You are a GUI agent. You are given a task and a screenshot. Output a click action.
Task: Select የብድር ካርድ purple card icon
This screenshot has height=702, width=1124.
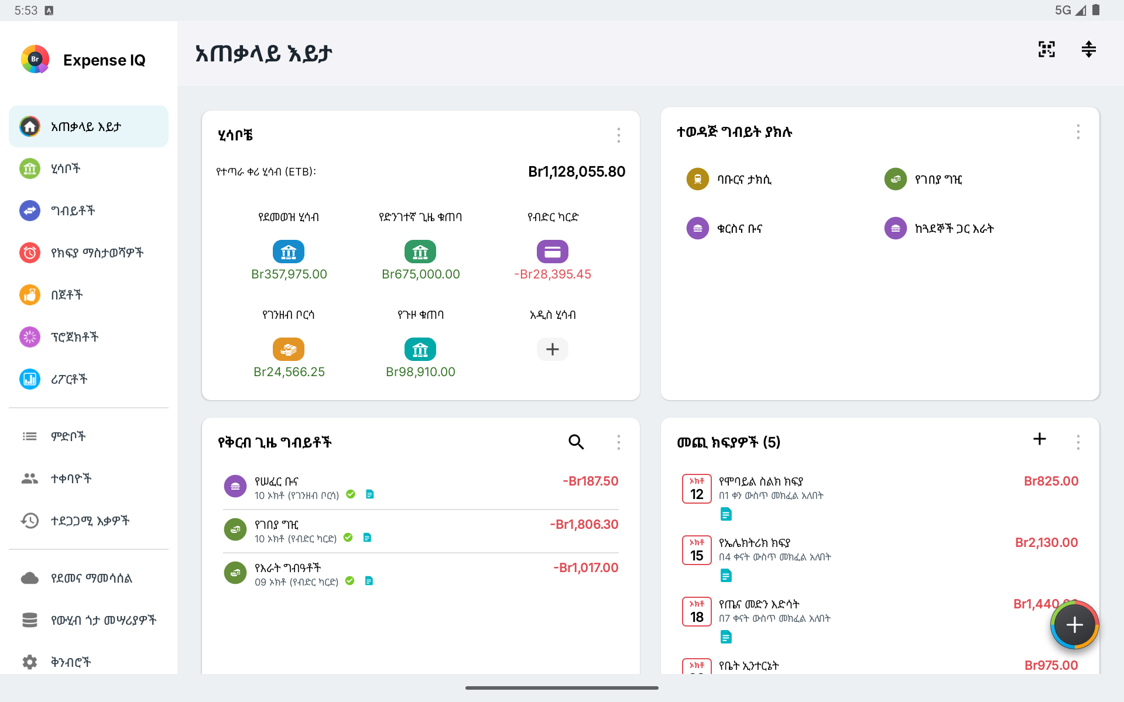click(553, 252)
